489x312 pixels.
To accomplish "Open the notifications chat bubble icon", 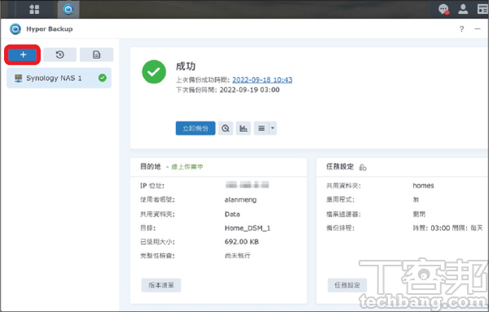I will 443,9.
